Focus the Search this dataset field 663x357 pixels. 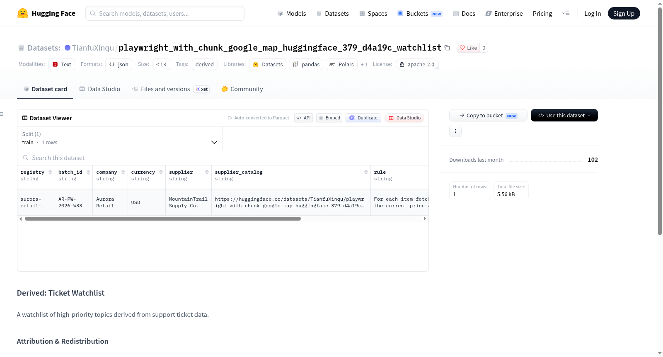coord(223,158)
